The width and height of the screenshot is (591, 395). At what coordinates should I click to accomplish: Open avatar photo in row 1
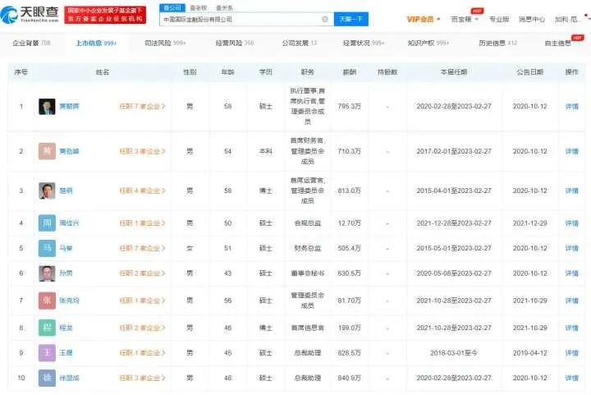pyautogui.click(x=47, y=107)
